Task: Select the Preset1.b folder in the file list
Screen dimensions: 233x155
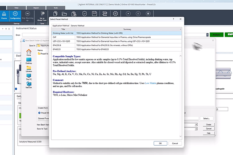Action: click(43, 54)
